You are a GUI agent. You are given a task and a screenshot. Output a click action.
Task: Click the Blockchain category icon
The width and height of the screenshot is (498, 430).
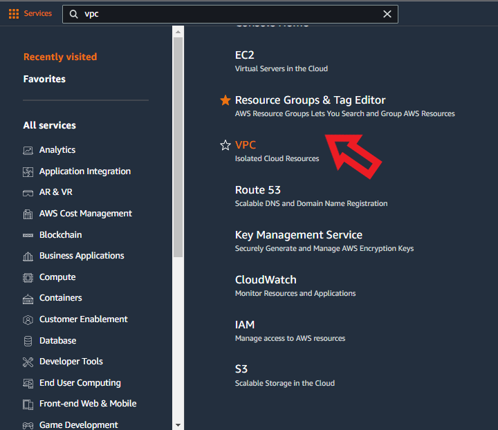(28, 235)
